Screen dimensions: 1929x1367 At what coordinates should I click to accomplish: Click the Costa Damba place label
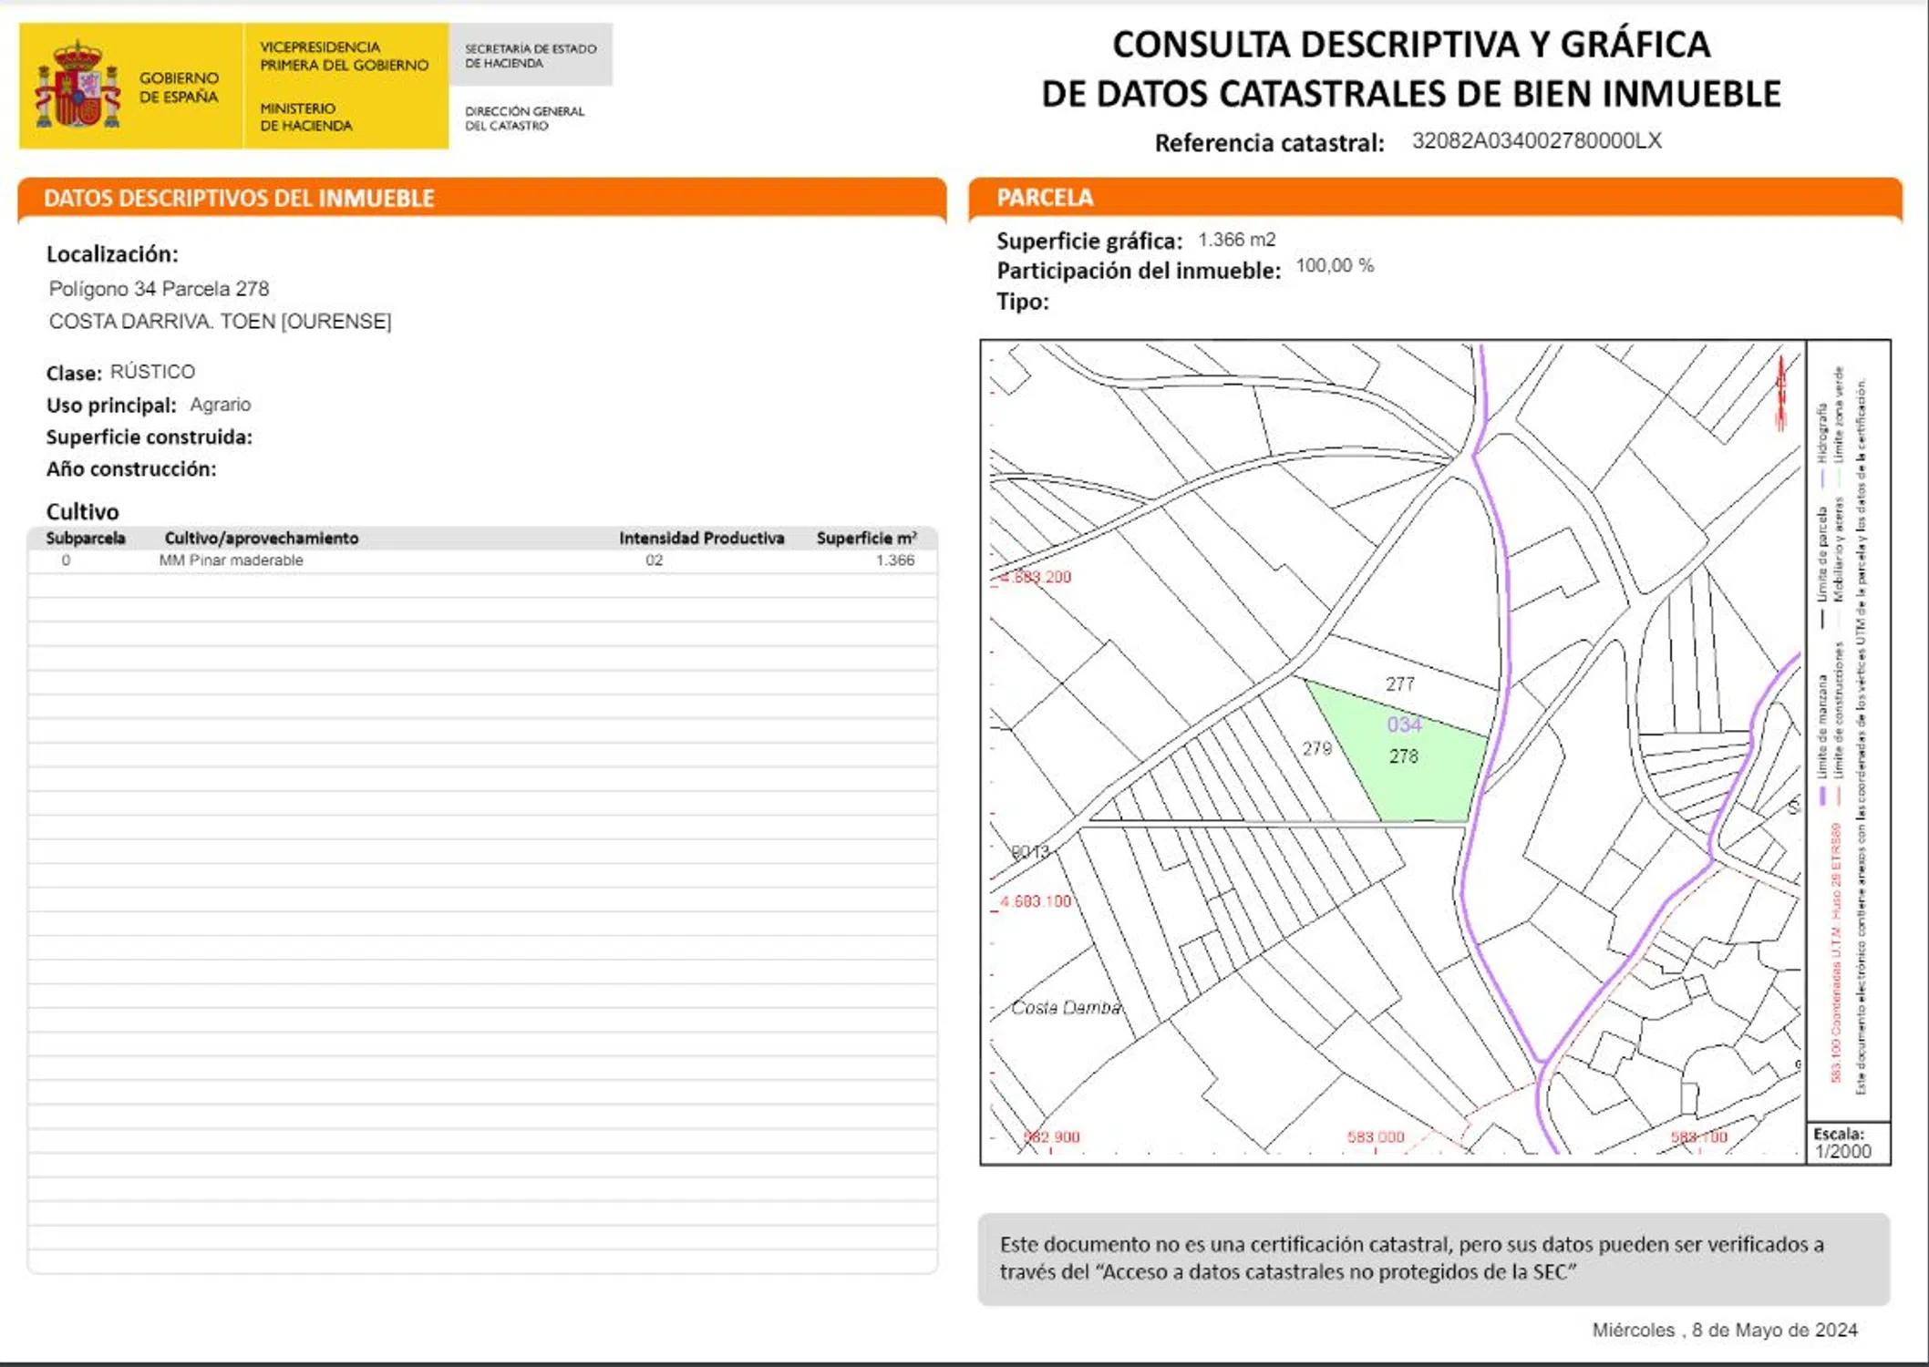click(1066, 1008)
